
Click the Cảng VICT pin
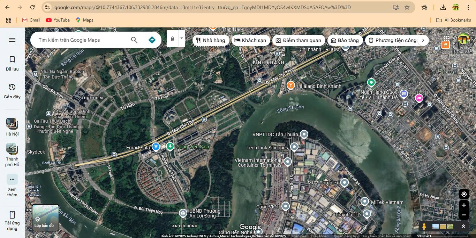(286, 206)
